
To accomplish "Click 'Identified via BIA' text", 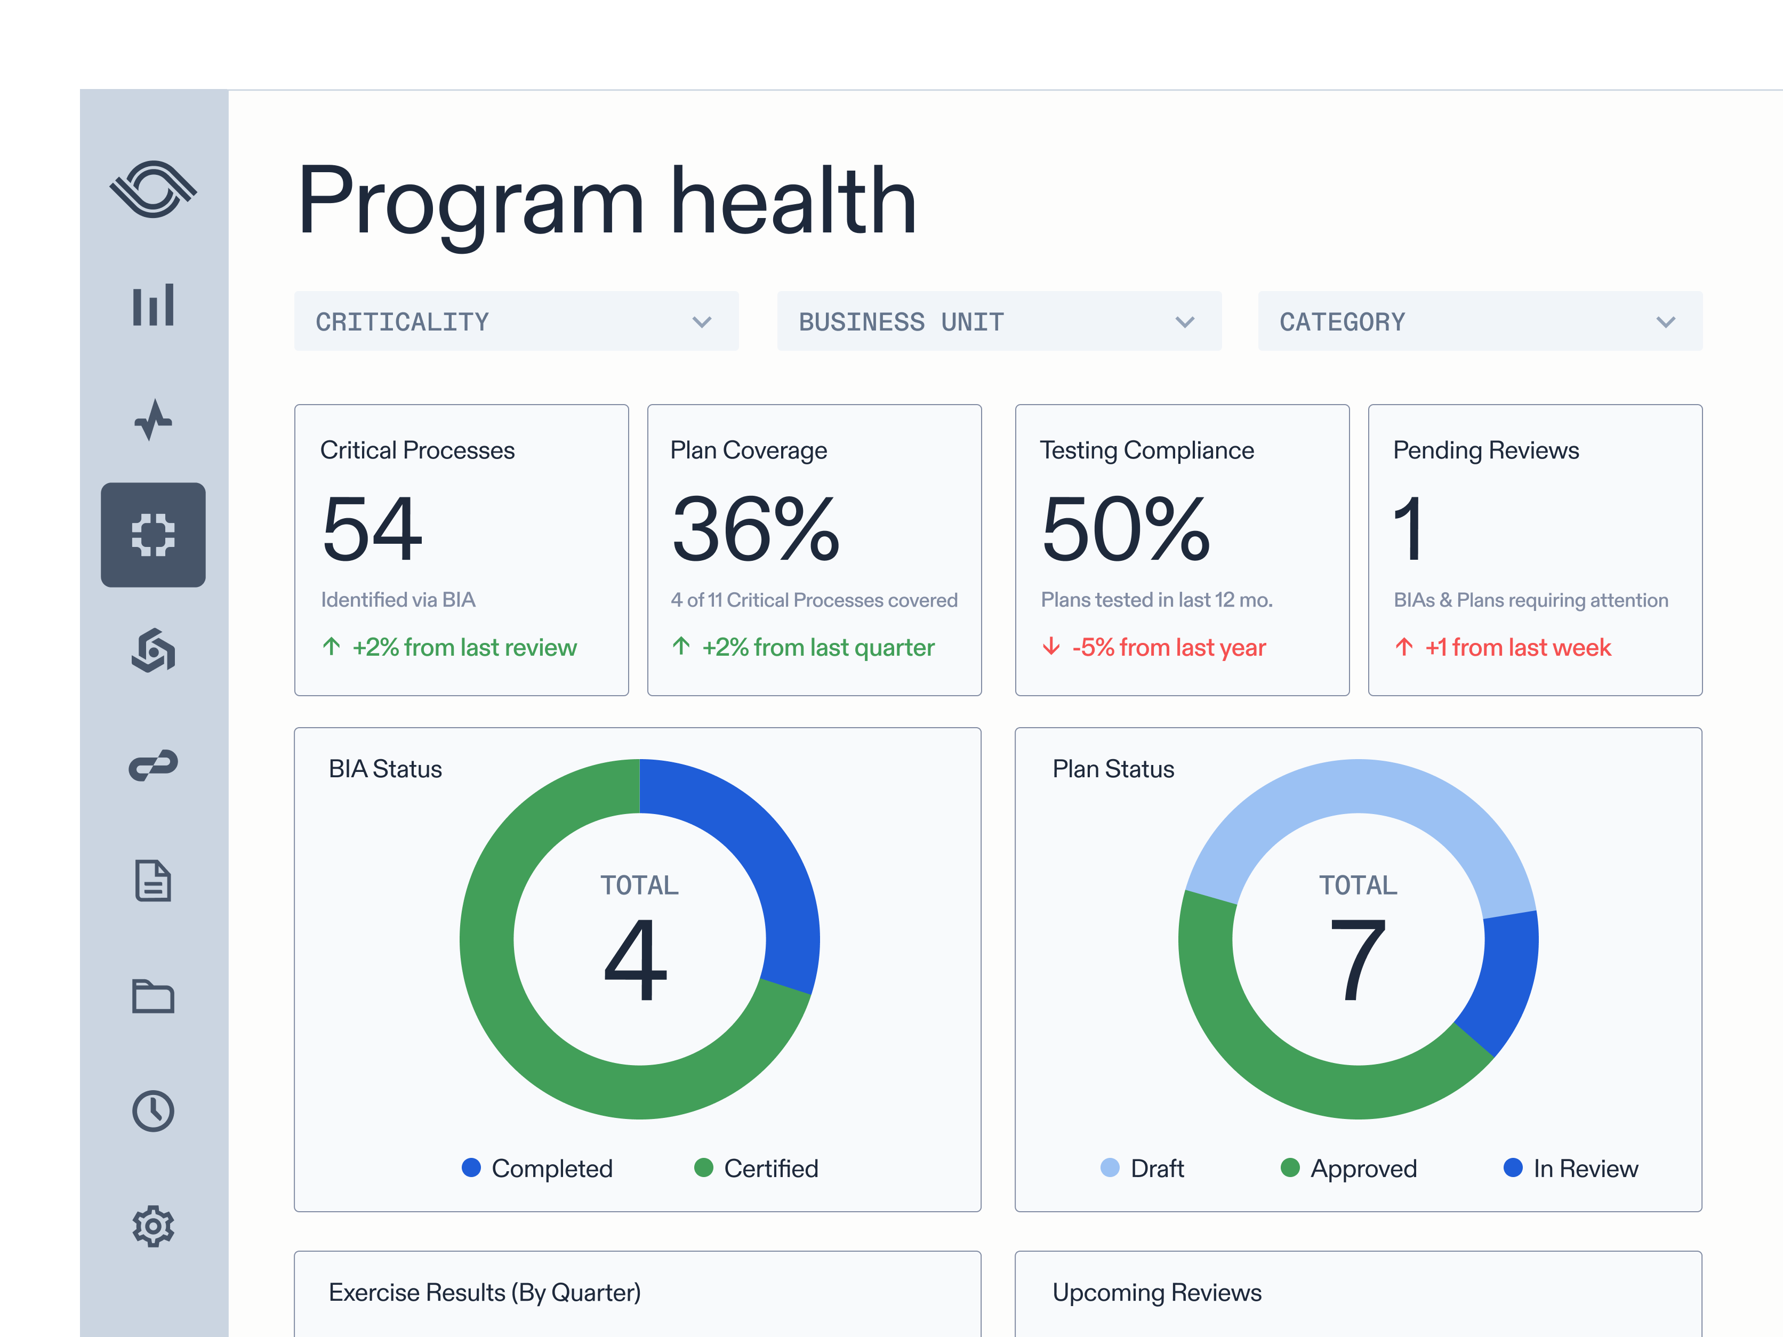I will pyautogui.click(x=398, y=600).
